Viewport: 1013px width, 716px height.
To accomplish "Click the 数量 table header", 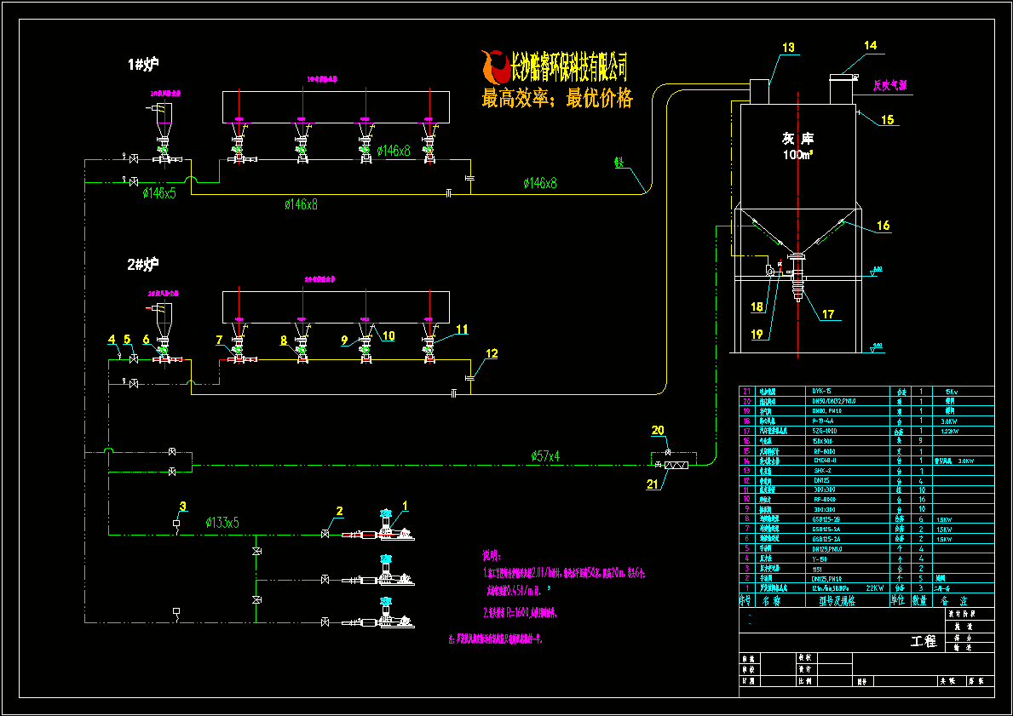I will [x=919, y=600].
